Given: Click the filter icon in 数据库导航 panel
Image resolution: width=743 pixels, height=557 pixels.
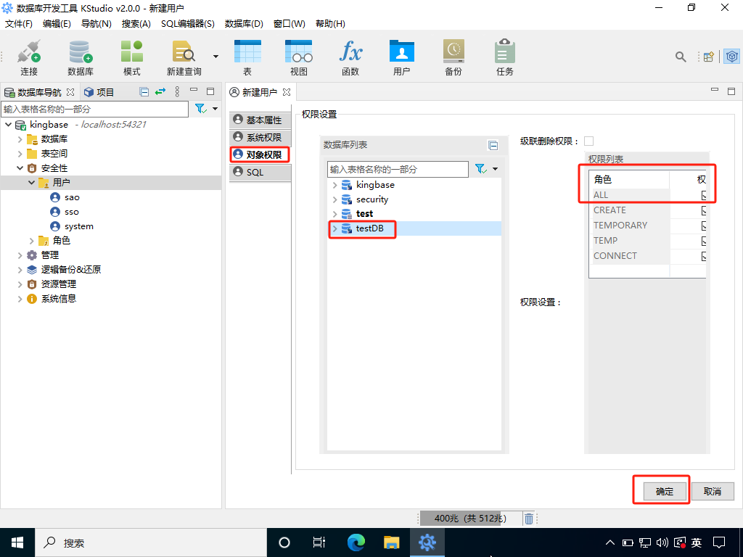Looking at the screenshot, I should coord(201,109).
